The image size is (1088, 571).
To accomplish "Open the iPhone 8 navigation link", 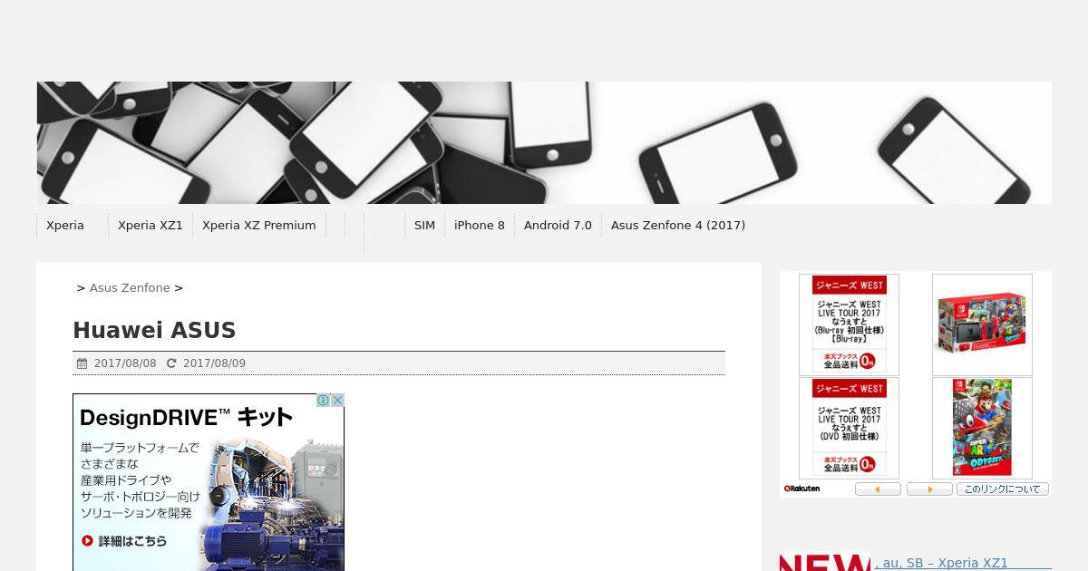I will point(480,226).
